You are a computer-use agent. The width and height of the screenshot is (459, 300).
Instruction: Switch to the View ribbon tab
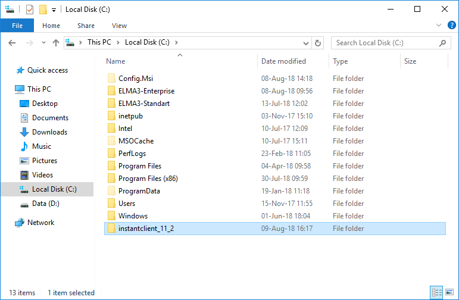point(119,26)
